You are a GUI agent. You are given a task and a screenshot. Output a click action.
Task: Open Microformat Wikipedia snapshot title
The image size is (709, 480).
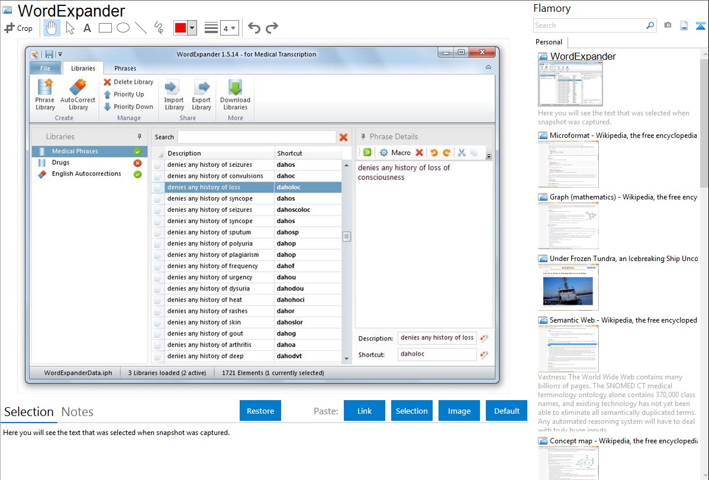(x=623, y=136)
